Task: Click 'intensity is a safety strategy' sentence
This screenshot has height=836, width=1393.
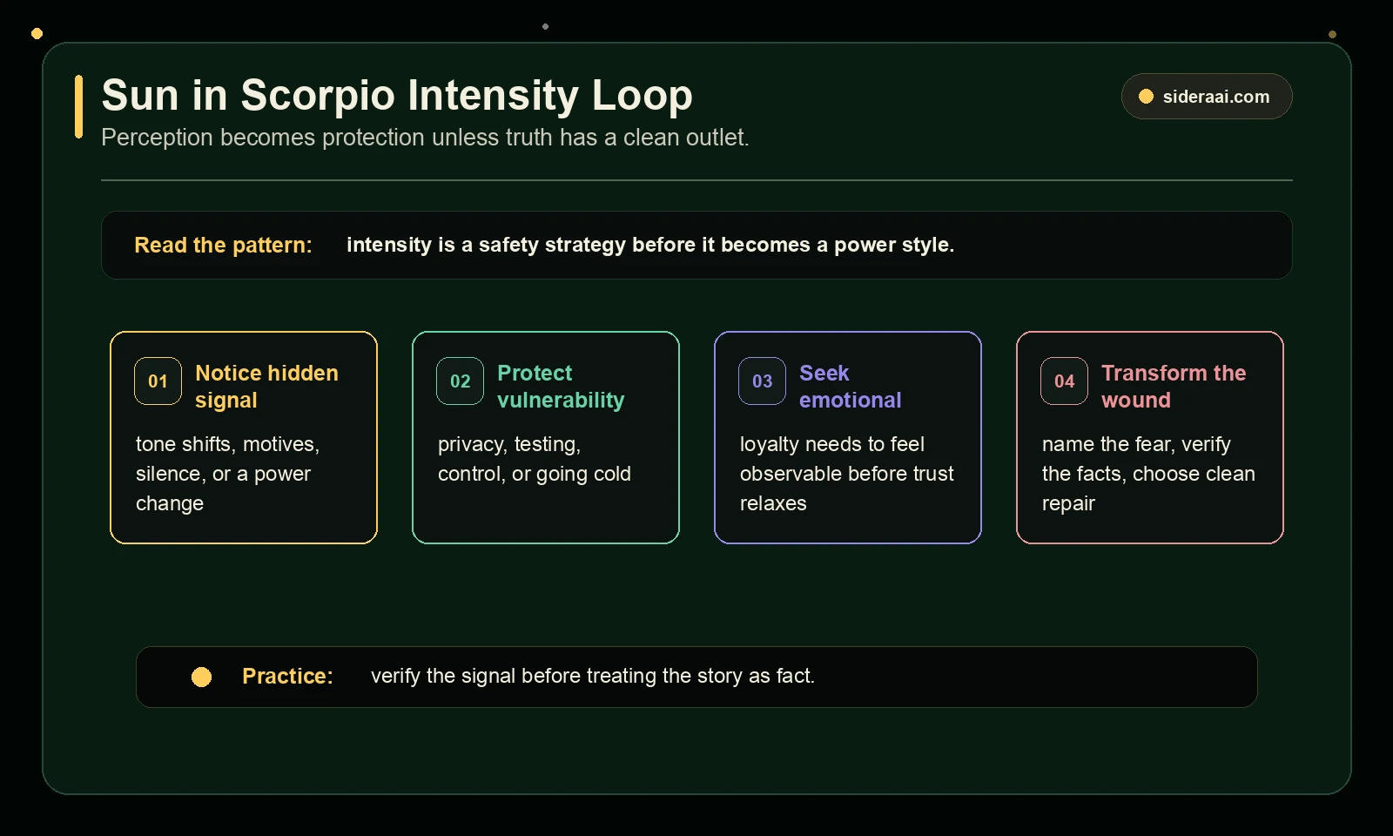Action: (650, 245)
